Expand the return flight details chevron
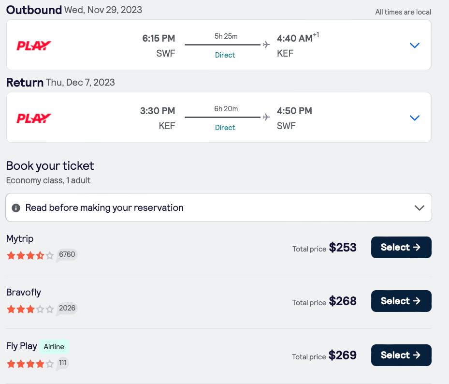This screenshot has height=384, width=449. tap(414, 118)
